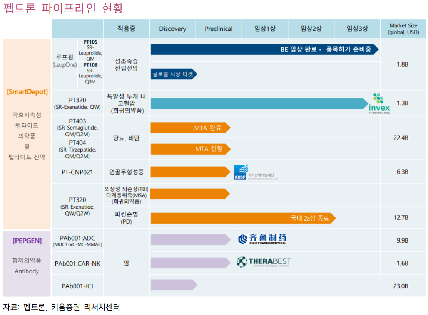Click the Market Size column header
The image size is (428, 315).
tap(403, 29)
